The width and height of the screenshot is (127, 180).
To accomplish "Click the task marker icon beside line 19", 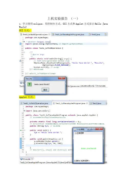I will [x=20, y=61].
